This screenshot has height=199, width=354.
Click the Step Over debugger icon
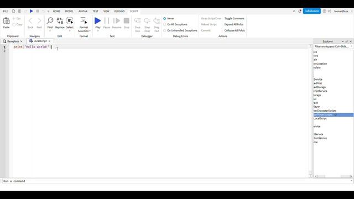(x=147, y=21)
